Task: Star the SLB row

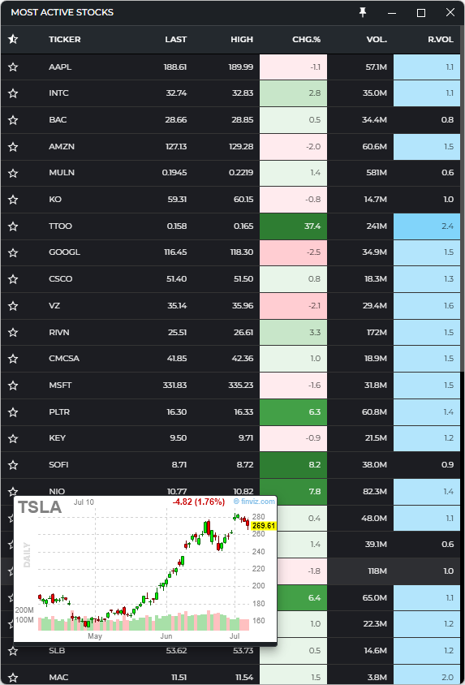Action: pos(13,651)
